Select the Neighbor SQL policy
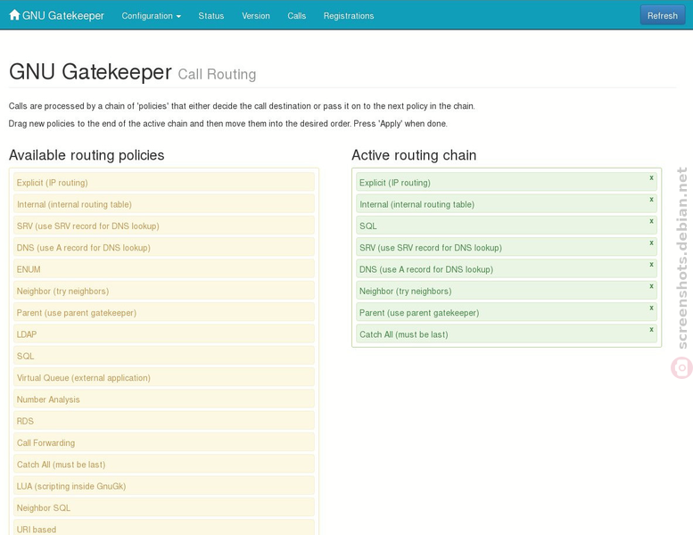The image size is (693, 535). pyautogui.click(x=164, y=507)
